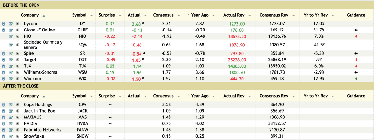This screenshot has width=374, height=140.
Task: Click Wix.com's green up guidance arrow
Action: point(356,79)
